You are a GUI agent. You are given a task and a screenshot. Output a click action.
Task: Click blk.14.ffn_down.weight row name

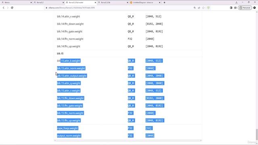70,24
